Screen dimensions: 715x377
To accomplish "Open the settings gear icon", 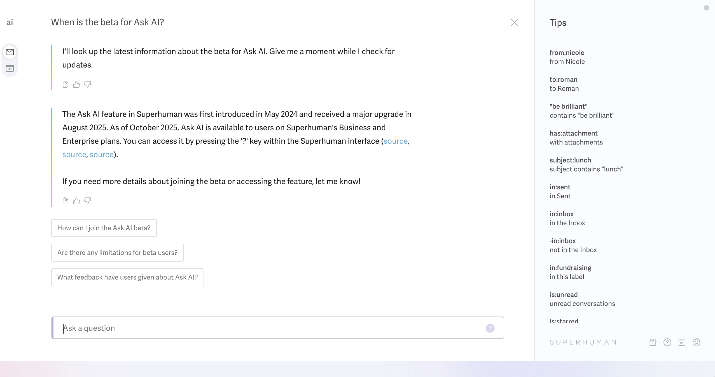I will point(696,342).
